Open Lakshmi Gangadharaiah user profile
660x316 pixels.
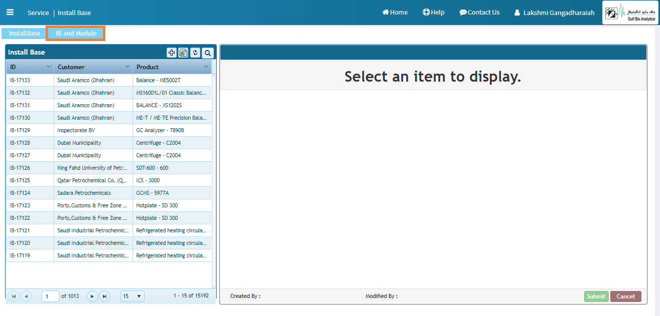(554, 13)
